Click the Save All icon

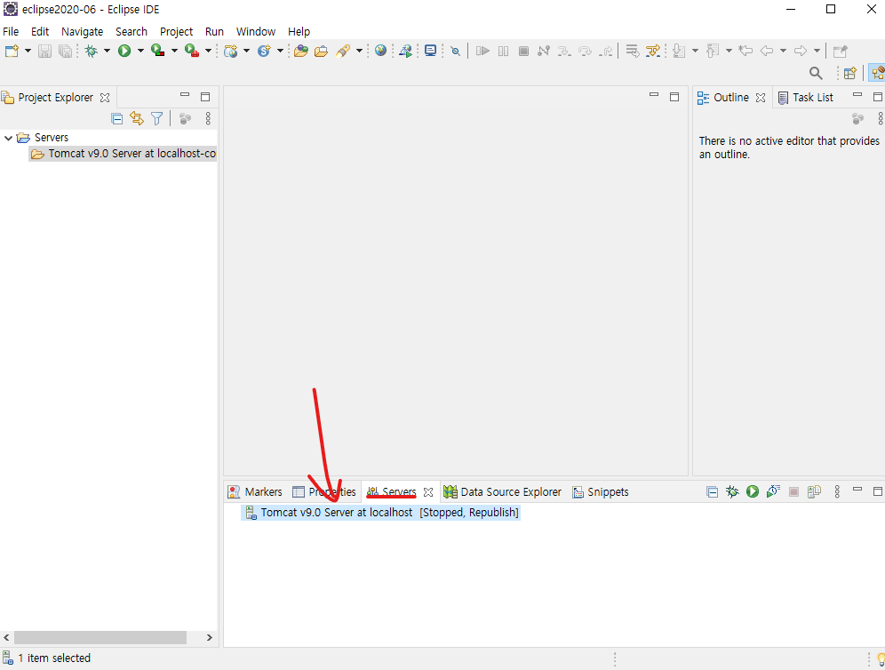coord(66,51)
